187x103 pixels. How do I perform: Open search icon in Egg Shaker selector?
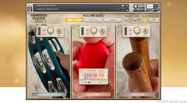click(79, 95)
